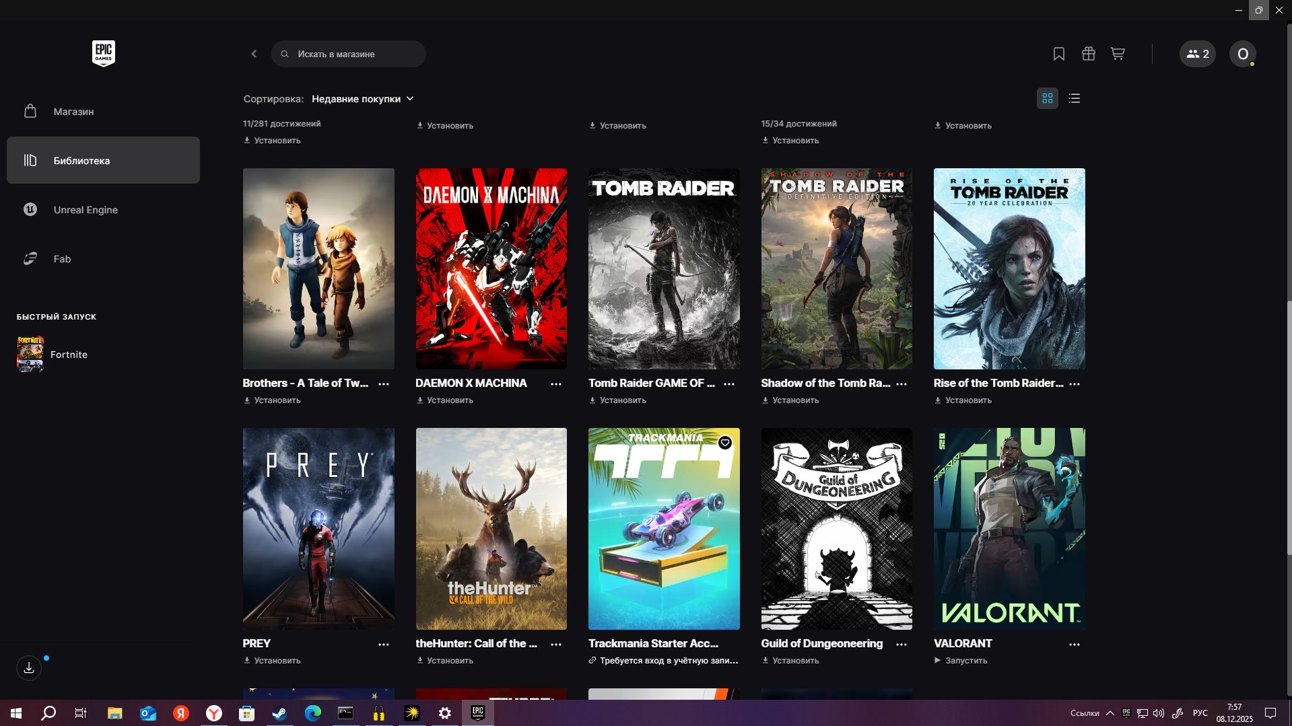Go to the Store section in sidebar

tap(73, 112)
